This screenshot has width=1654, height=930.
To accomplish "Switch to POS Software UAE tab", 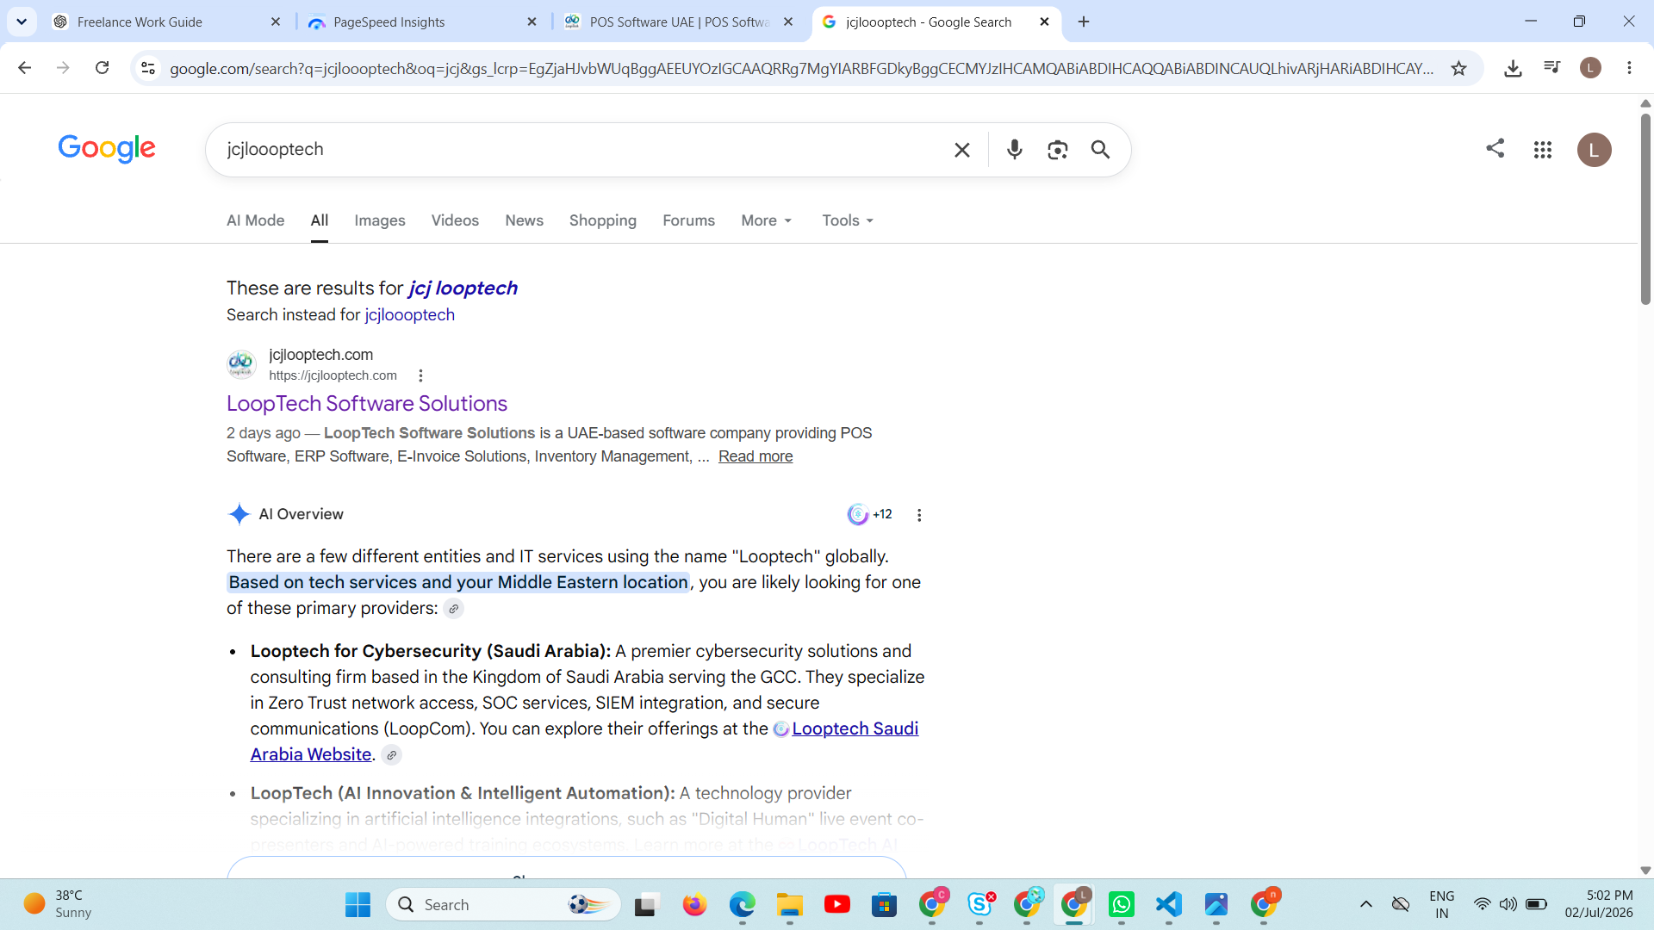I will [x=681, y=22].
